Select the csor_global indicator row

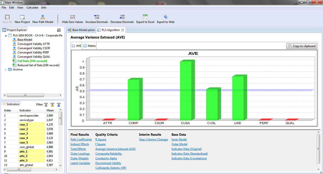(x=31, y=147)
